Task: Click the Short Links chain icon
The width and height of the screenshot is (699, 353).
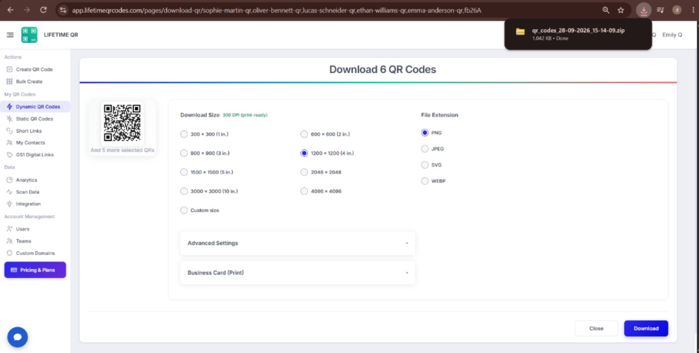Action: [x=10, y=131]
